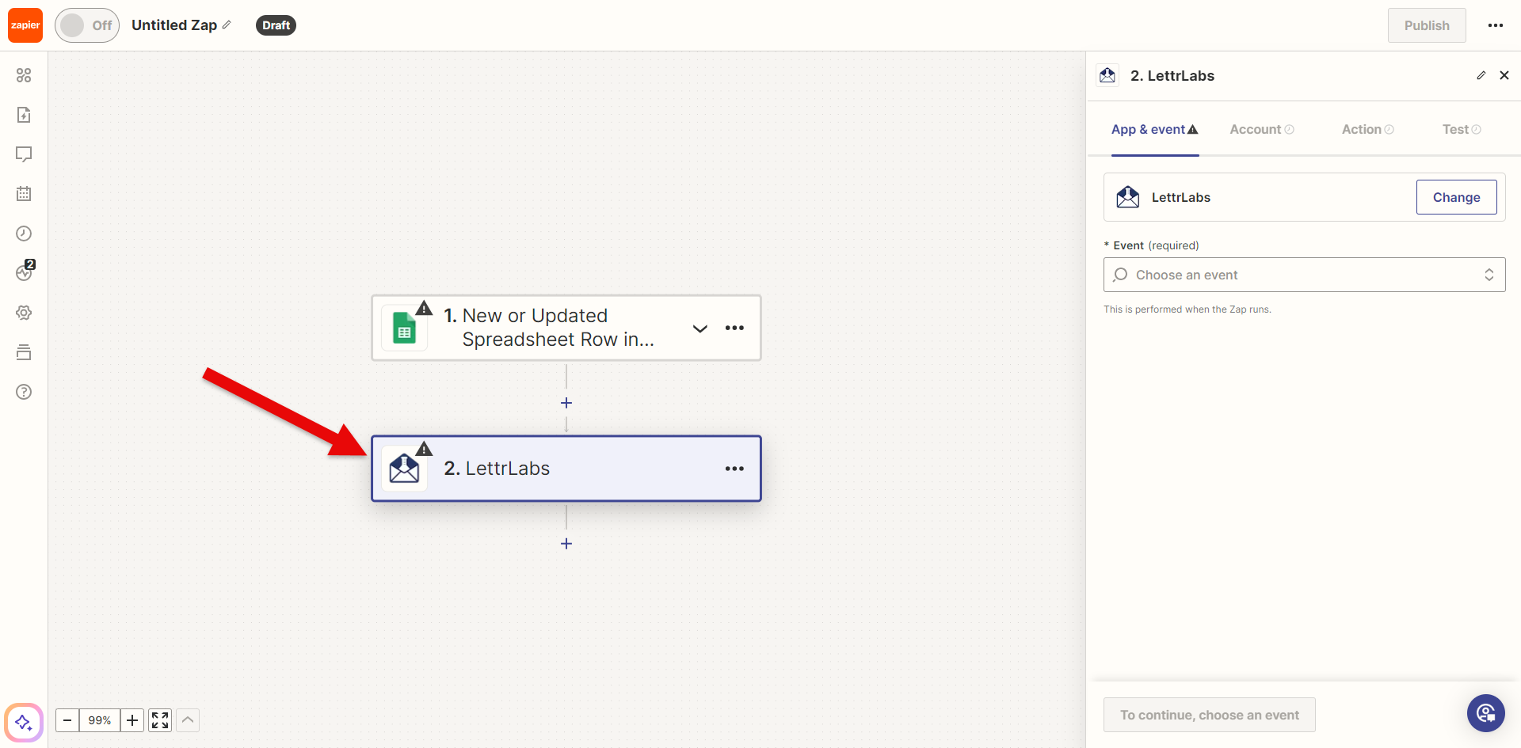Open the calendar schedule sidebar icon
Image resolution: width=1521 pixels, height=748 pixels.
click(x=24, y=194)
